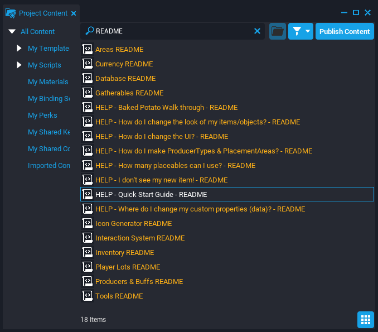Click the grid view icon at bottom right
This screenshot has height=332, width=378.
point(365,320)
